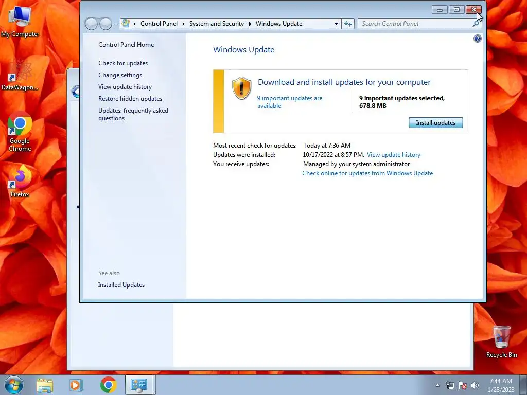
Task: Open the Windows Start orb
Action: click(14, 385)
